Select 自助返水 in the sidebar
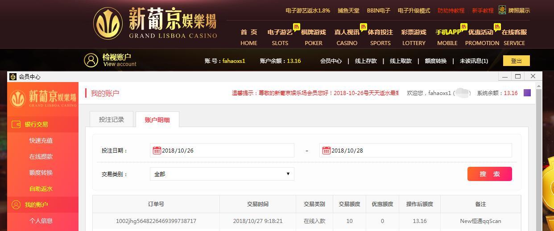 click(x=41, y=189)
